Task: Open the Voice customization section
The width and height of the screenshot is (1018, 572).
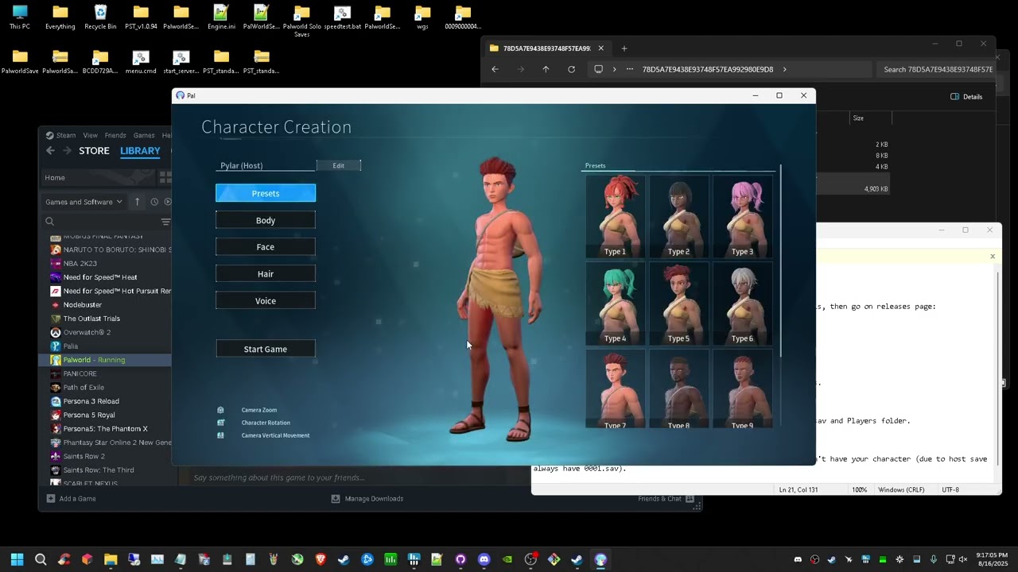Action: pos(266,301)
